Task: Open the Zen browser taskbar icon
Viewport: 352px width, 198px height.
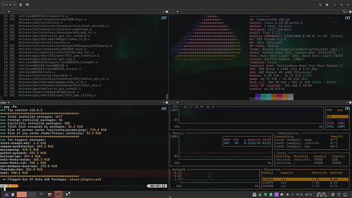Action: pos(67,194)
